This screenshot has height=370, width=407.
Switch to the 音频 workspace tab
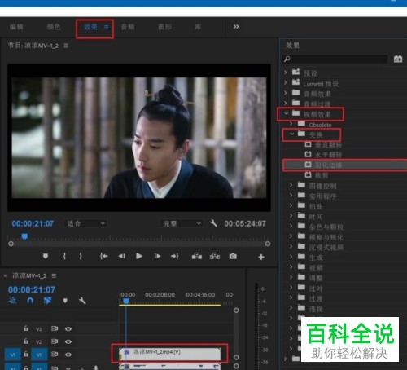128,27
